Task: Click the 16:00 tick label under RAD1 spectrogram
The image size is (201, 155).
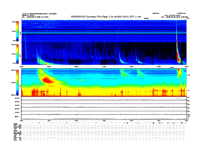Action: (x=131, y=67)
